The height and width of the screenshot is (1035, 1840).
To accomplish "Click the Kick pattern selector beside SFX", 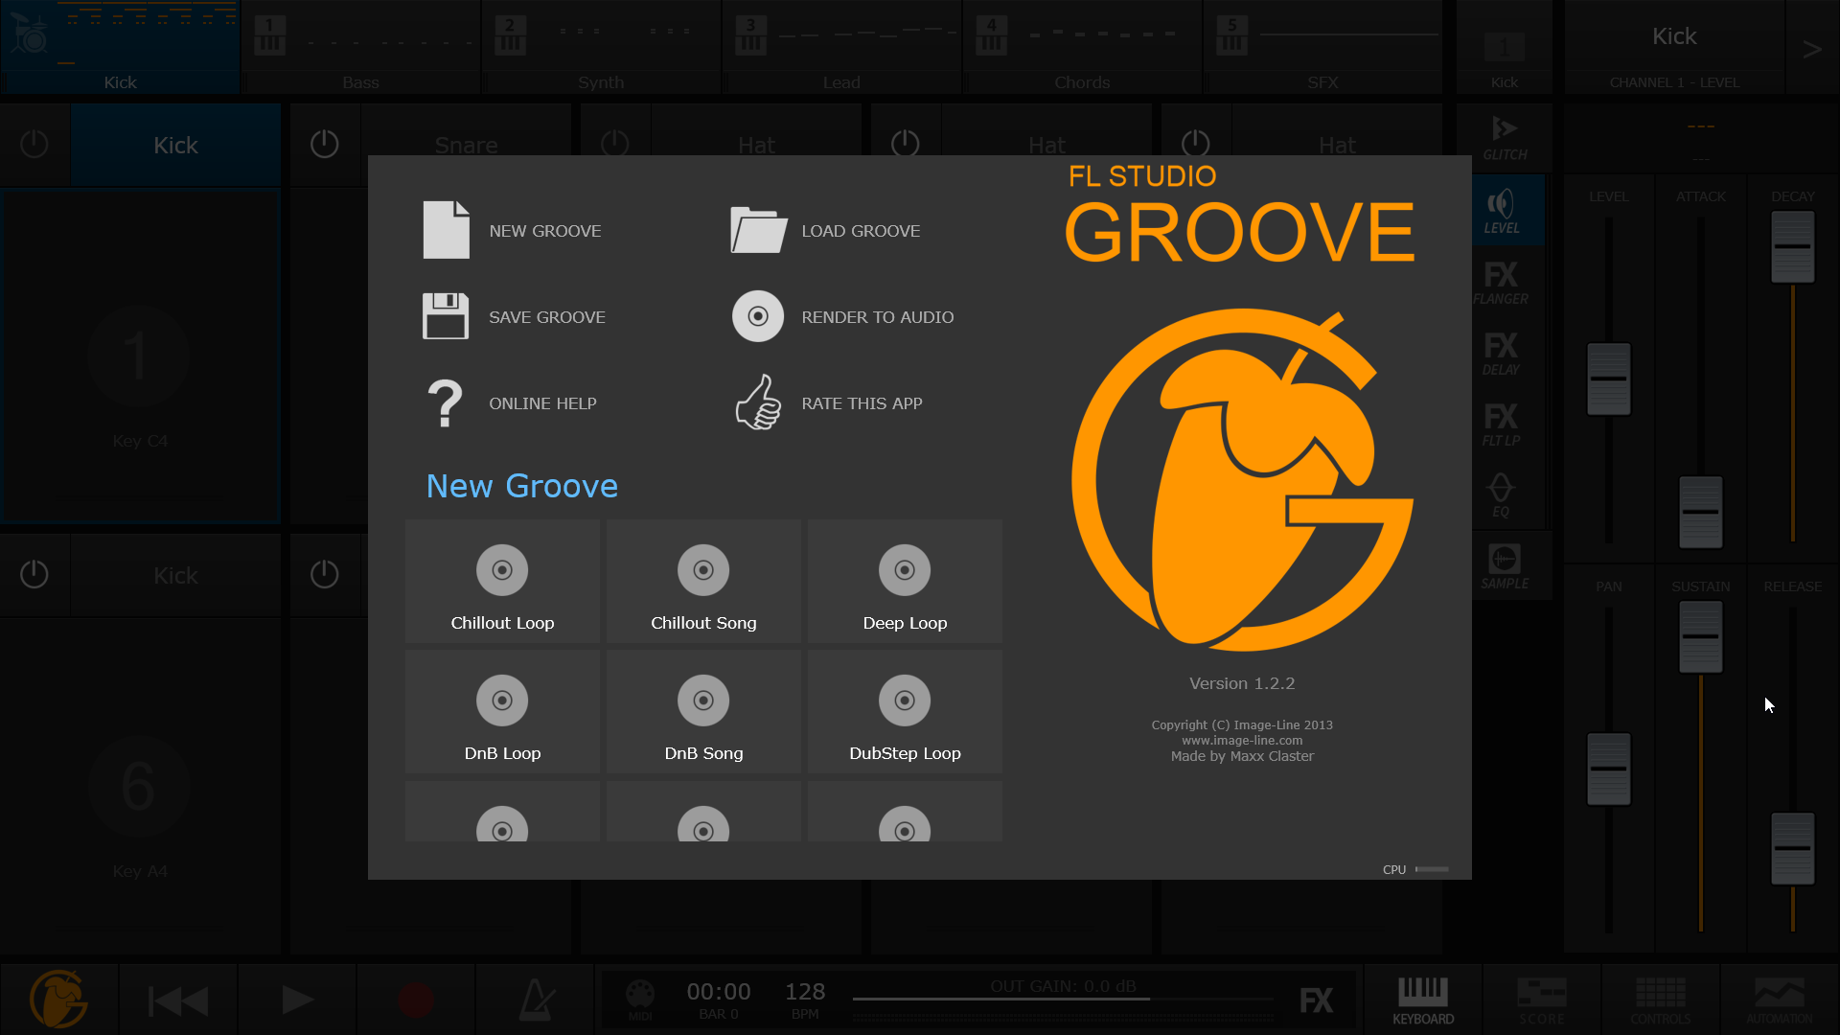I will (x=1505, y=49).
